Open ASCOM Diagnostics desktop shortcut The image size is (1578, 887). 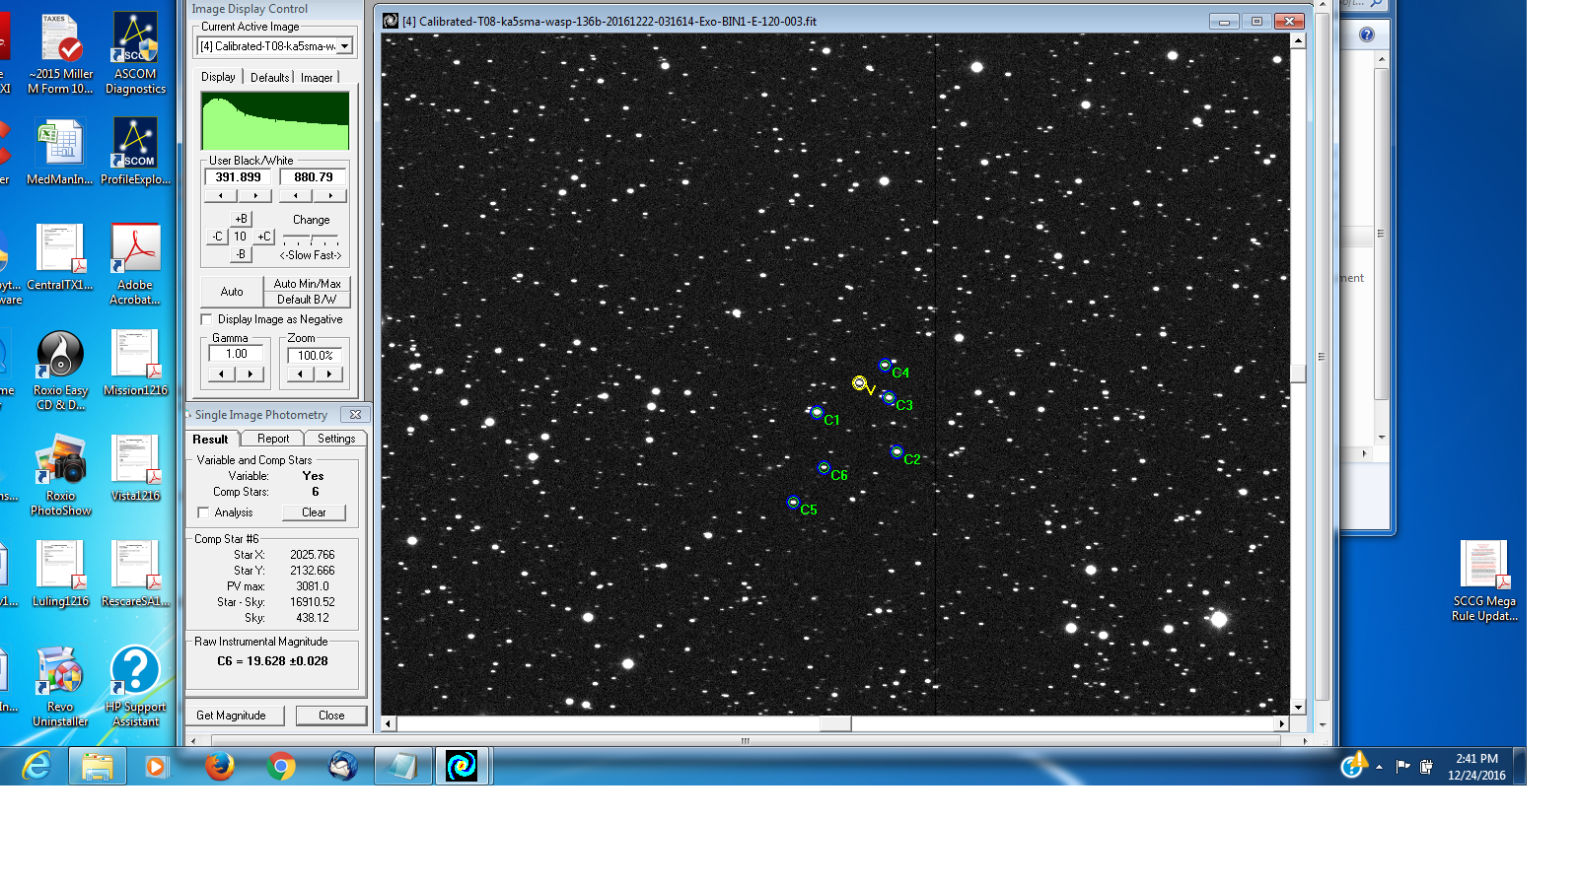[135, 54]
